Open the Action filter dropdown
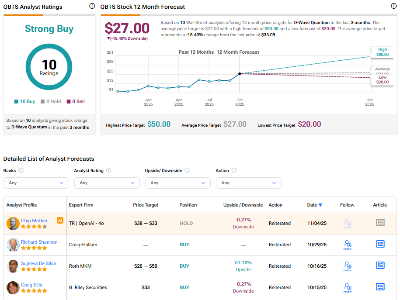 [248, 183]
